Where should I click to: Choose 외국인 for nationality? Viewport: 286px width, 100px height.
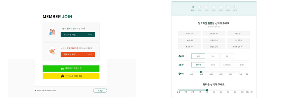242,65
